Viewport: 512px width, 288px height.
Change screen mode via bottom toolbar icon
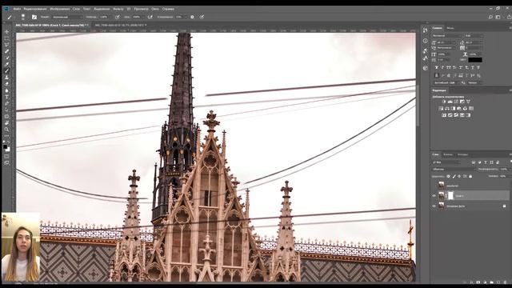click(x=6, y=163)
